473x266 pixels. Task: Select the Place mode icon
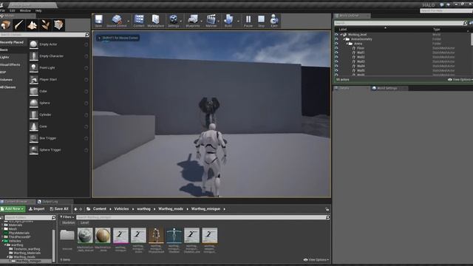click(6, 25)
